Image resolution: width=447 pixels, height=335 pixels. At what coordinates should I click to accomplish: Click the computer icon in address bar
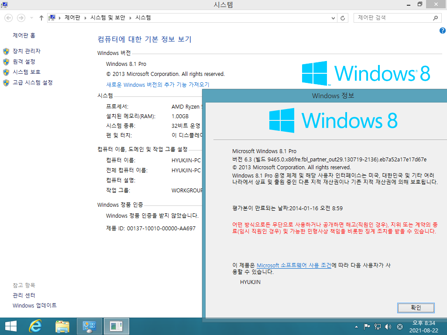tap(52, 18)
